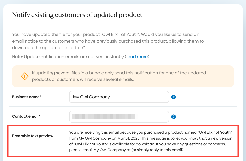Click the preamble preview paragraph text

(x=151, y=141)
